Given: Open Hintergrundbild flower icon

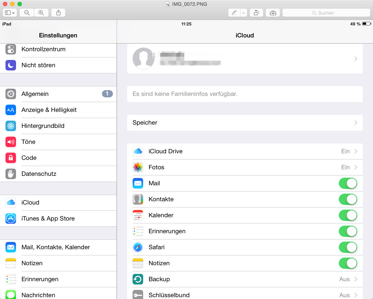Looking at the screenshot, I should [11, 126].
